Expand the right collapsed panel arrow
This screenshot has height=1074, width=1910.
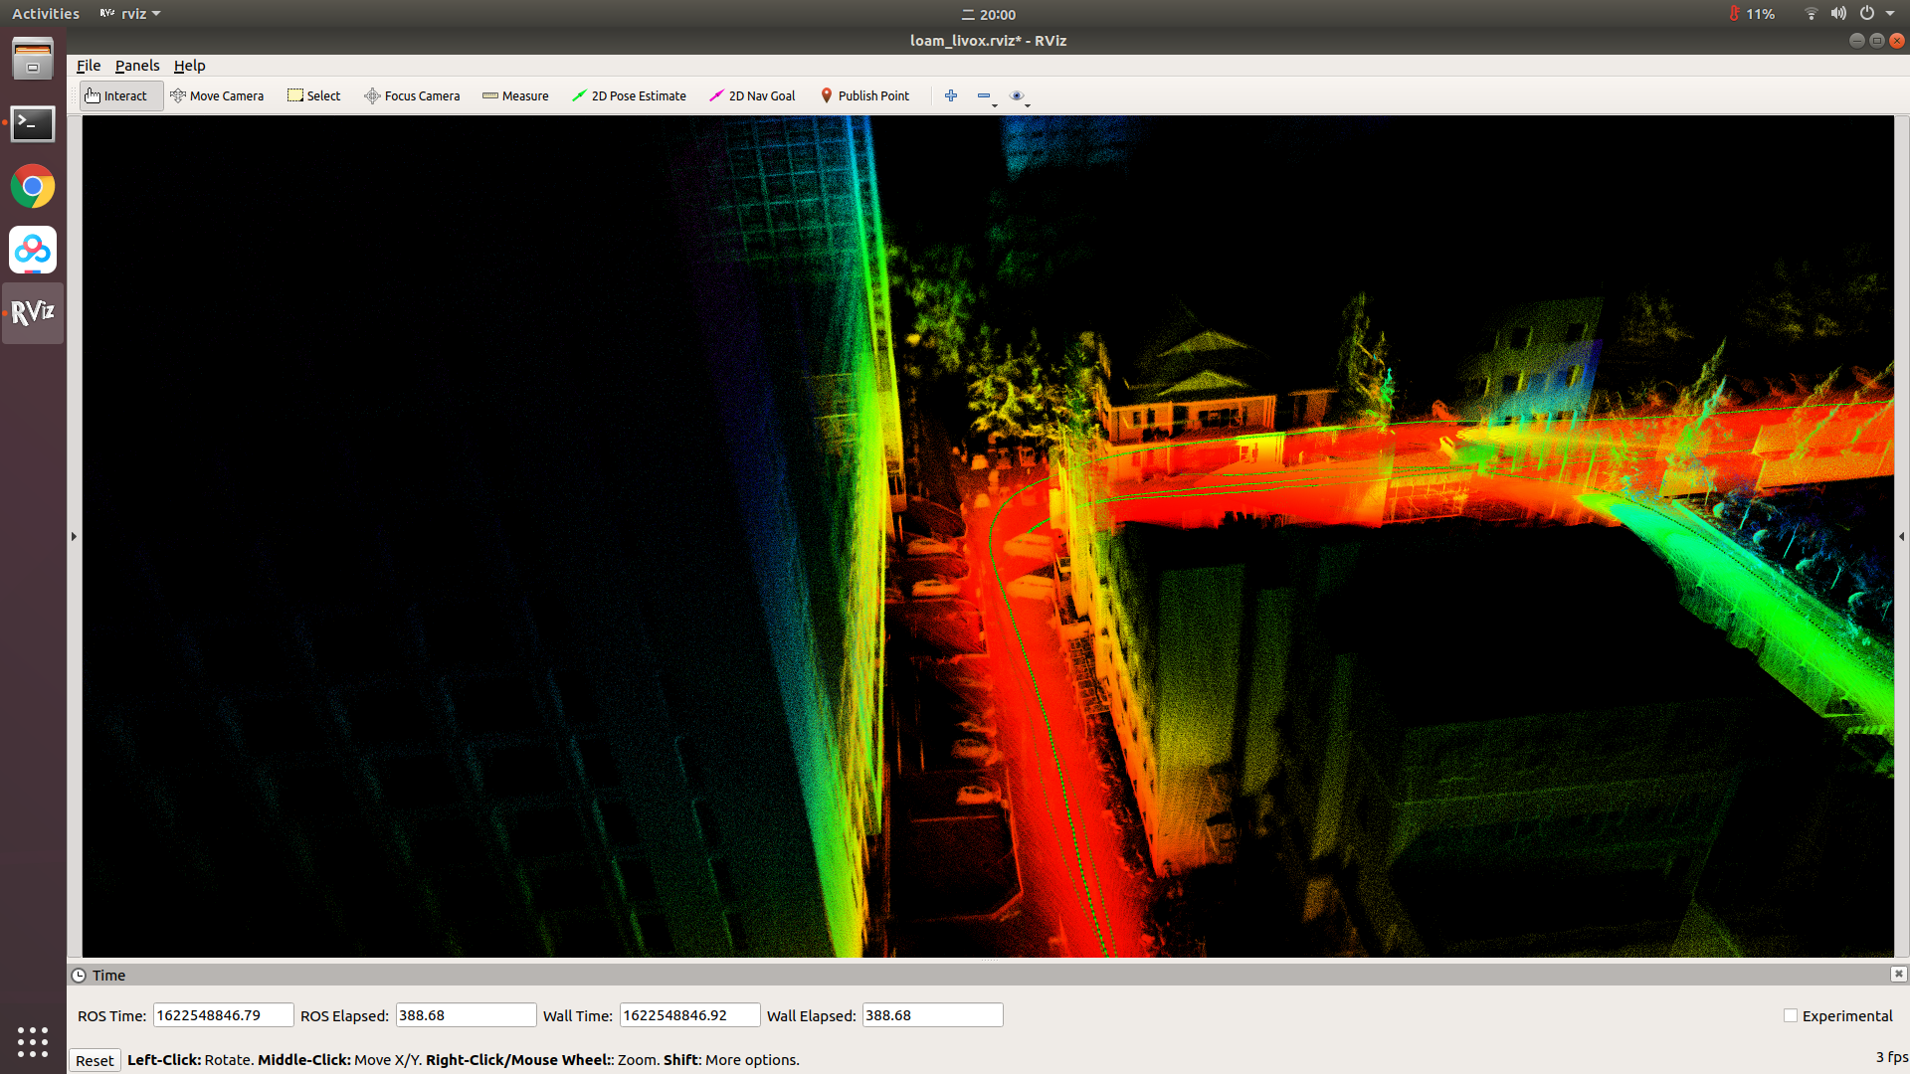[1901, 536]
